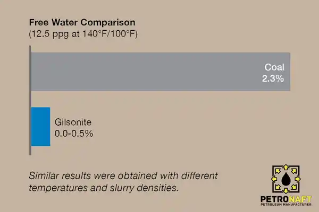The height and width of the screenshot is (212, 319).
Task: Click the yellow upward arrow on logo
Action: point(286,167)
